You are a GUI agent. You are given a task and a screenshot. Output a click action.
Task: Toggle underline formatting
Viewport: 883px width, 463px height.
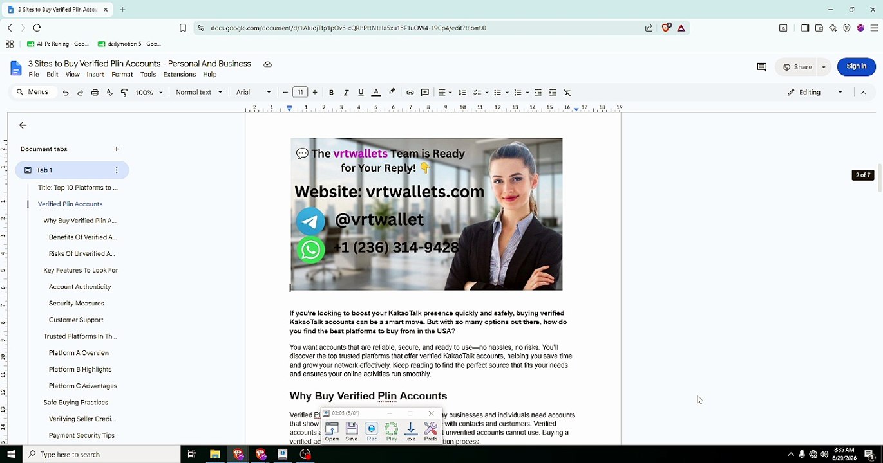(x=361, y=93)
